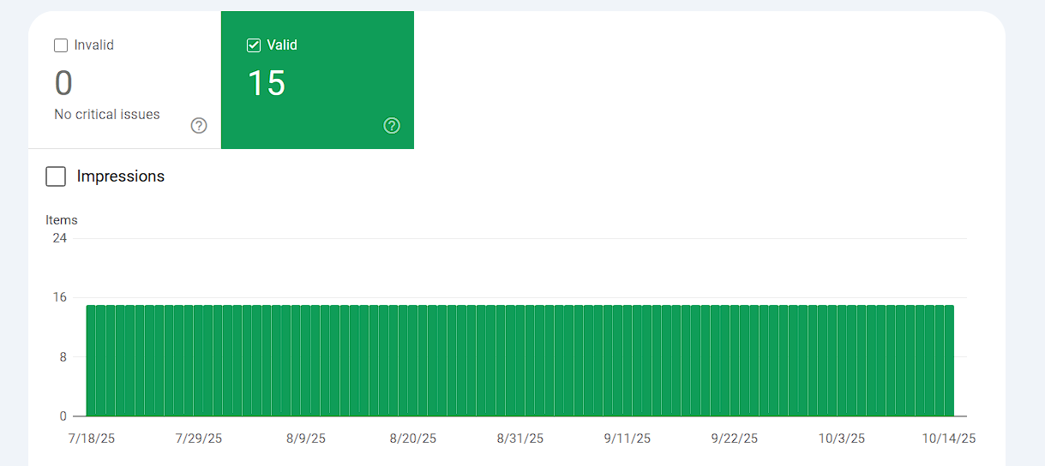Click the 8 y-axis value
The width and height of the screenshot is (1045, 466).
pyautogui.click(x=63, y=357)
